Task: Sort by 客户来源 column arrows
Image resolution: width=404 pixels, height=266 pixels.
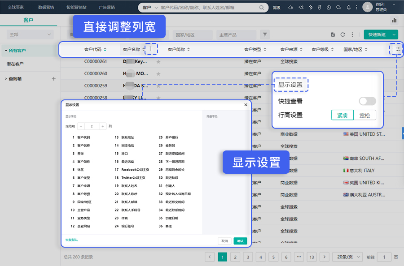Action: (301, 49)
